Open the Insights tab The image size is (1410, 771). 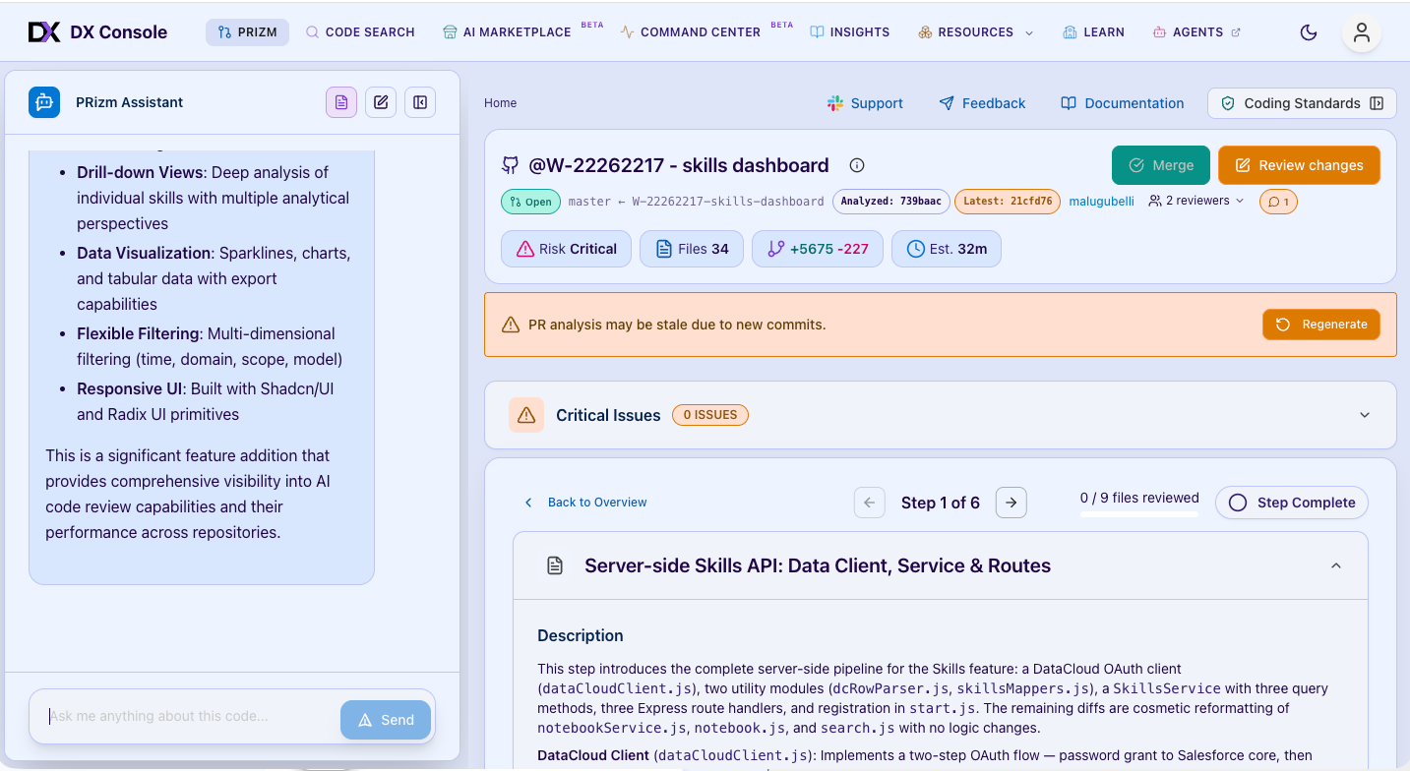pos(850,32)
